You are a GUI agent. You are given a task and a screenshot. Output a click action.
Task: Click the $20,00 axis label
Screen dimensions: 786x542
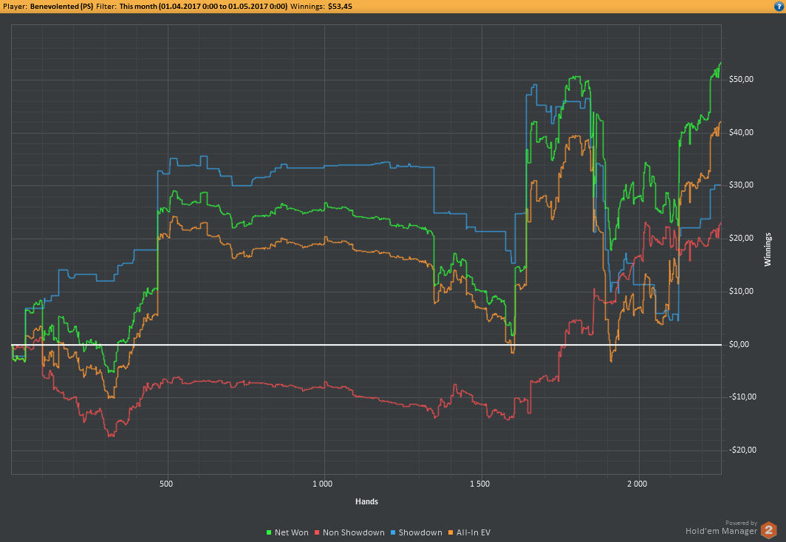(x=742, y=238)
